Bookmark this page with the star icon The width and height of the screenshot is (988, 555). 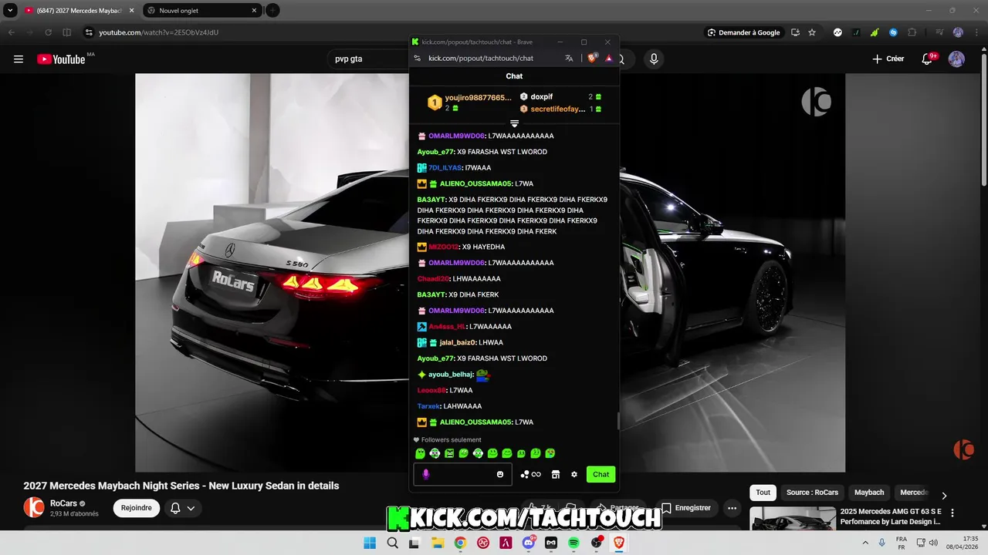812,32
